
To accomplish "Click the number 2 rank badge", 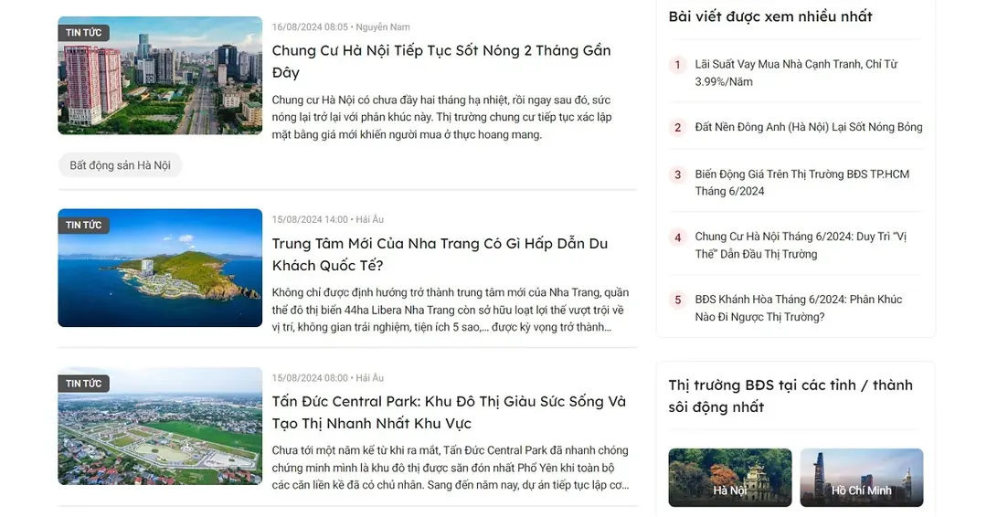I will point(677,128).
